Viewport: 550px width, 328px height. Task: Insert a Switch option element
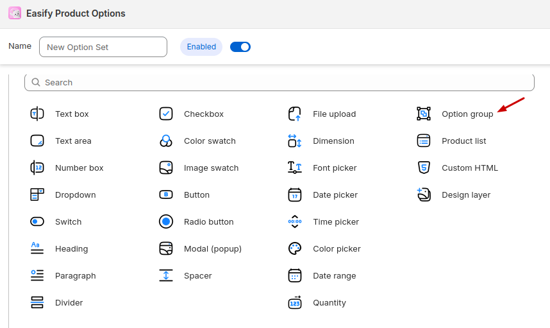pyautogui.click(x=68, y=222)
